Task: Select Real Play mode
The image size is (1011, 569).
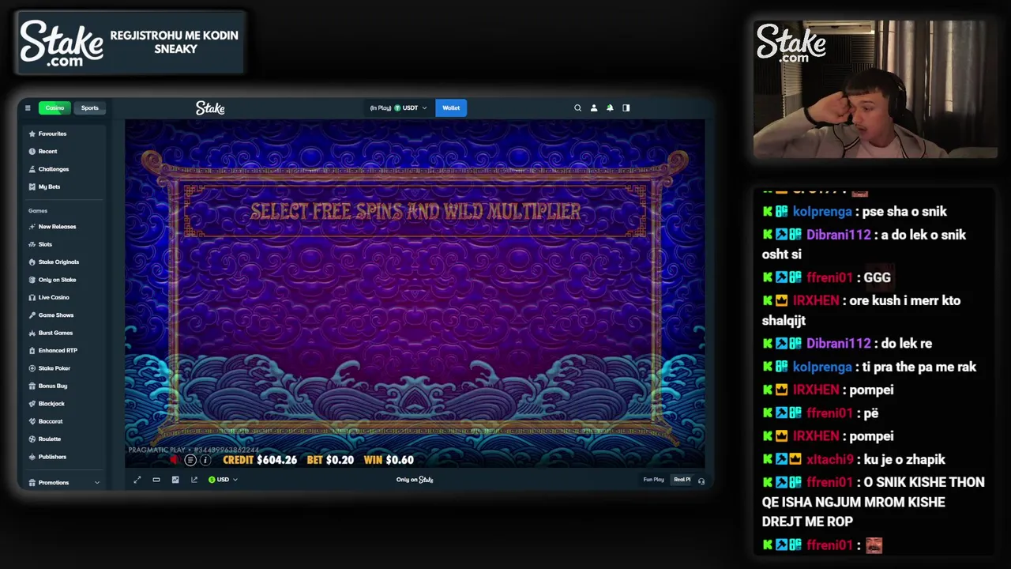Action: [x=682, y=480]
